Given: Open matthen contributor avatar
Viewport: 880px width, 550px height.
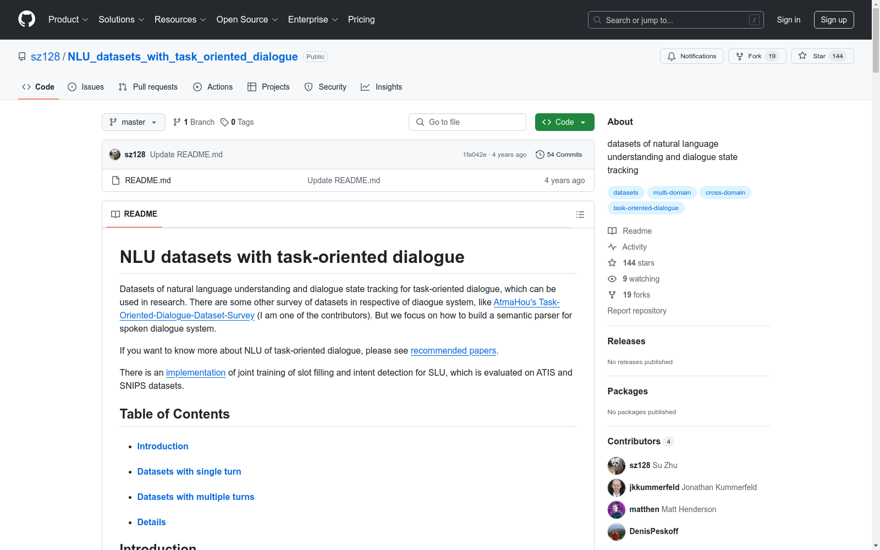Looking at the screenshot, I should point(617,510).
